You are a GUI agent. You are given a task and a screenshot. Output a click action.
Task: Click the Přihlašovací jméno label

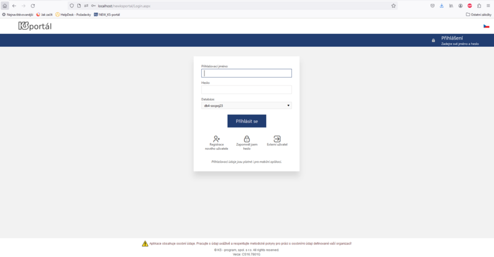click(x=214, y=67)
